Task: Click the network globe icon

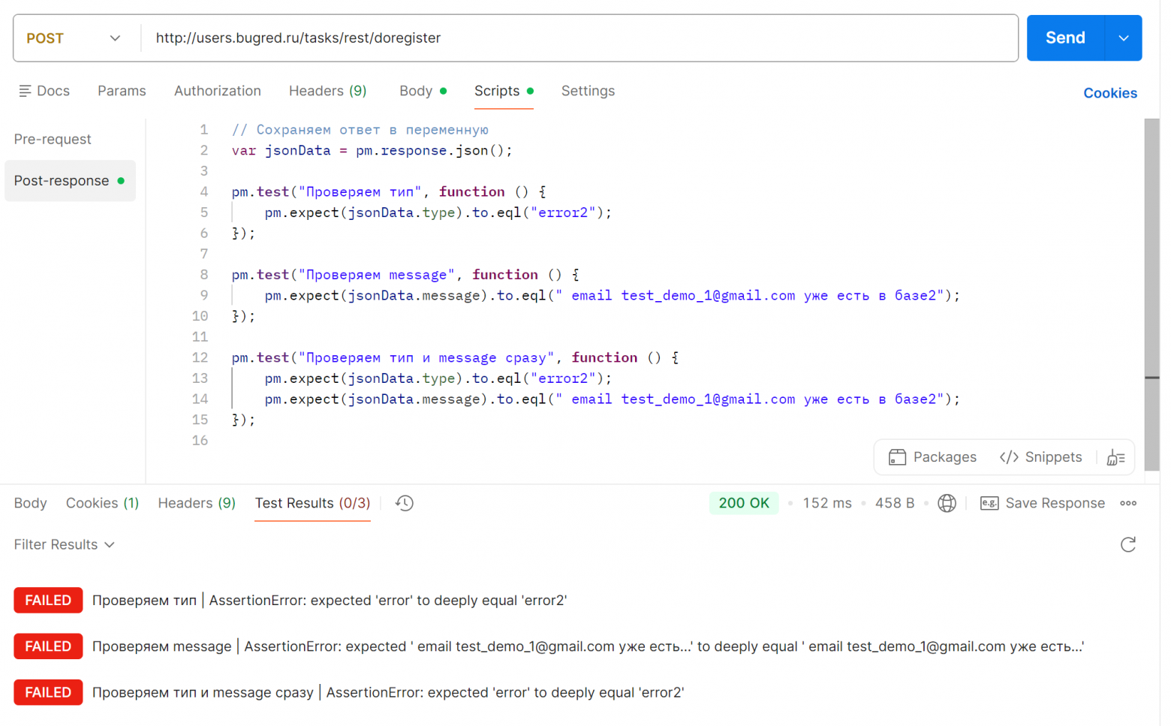Action: coord(947,503)
